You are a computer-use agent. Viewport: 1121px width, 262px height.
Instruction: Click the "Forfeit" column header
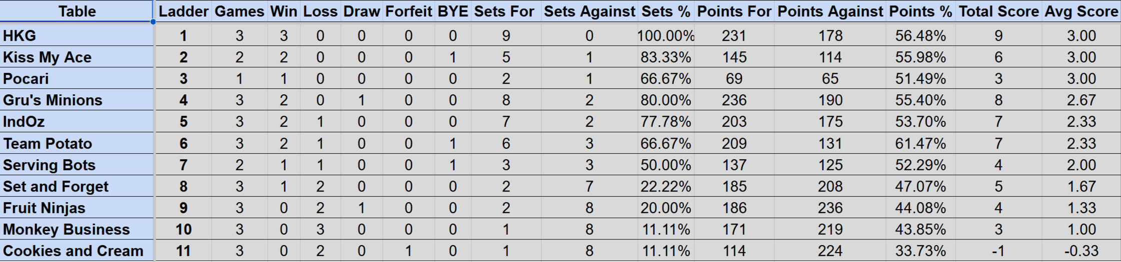408,11
